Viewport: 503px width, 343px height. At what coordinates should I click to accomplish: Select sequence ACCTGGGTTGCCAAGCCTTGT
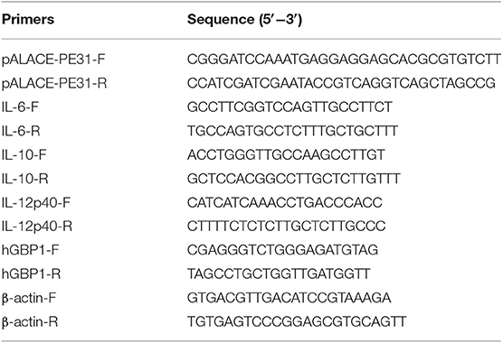click(286, 154)
